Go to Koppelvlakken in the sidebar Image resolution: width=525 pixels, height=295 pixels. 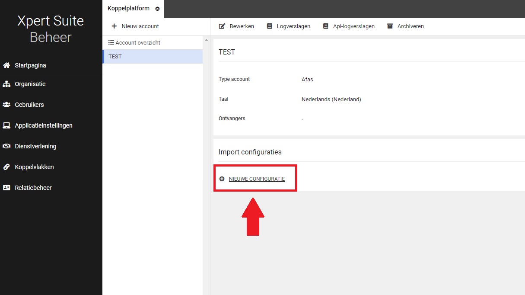[x=34, y=167]
